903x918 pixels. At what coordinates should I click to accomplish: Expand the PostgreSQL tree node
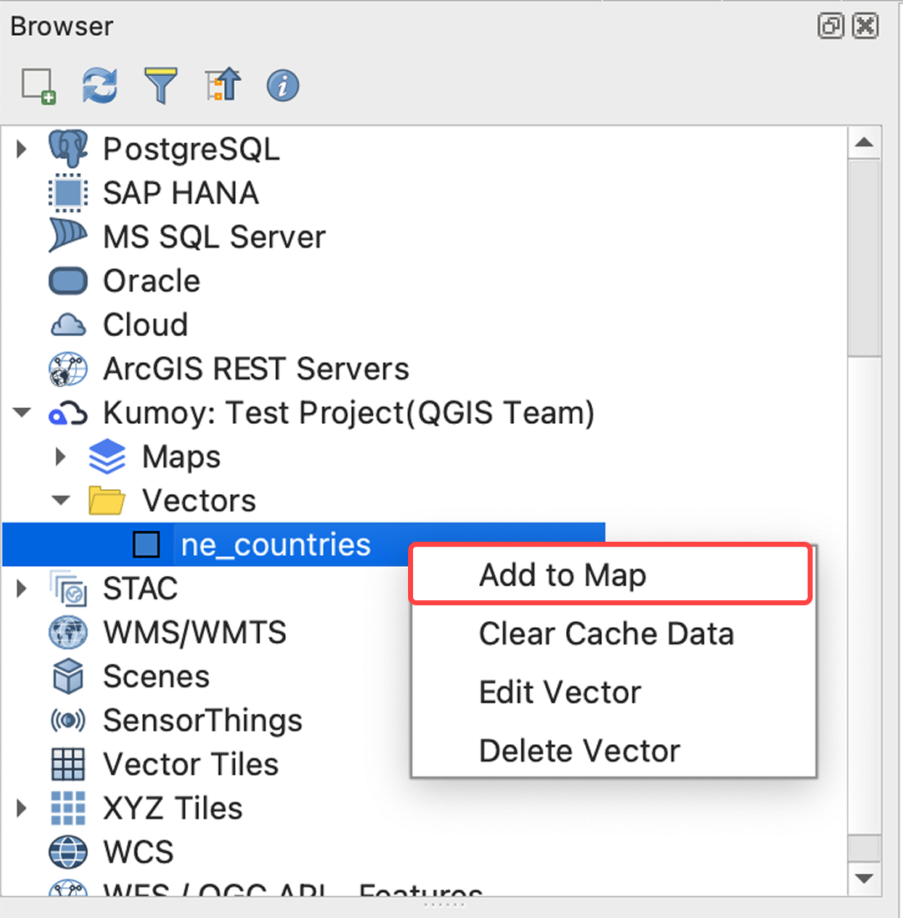(23, 150)
